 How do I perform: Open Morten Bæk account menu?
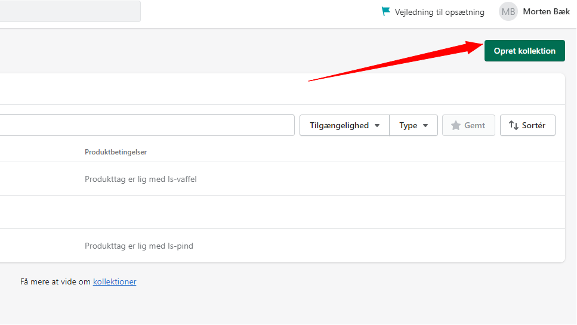546,12
